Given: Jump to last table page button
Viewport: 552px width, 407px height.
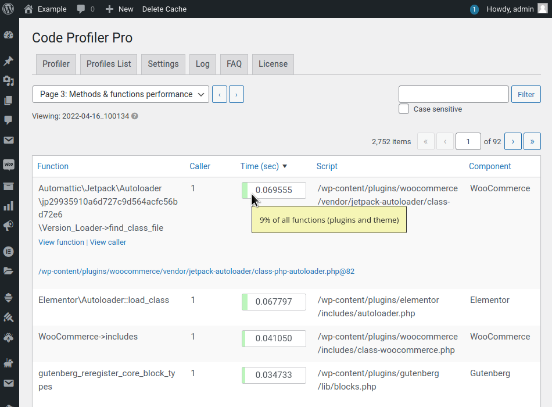Looking at the screenshot, I should pos(532,141).
